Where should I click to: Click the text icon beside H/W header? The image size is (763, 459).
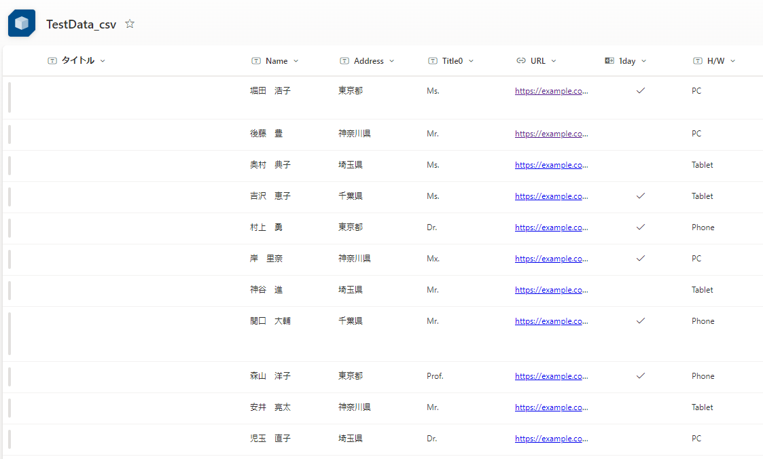(x=698, y=61)
